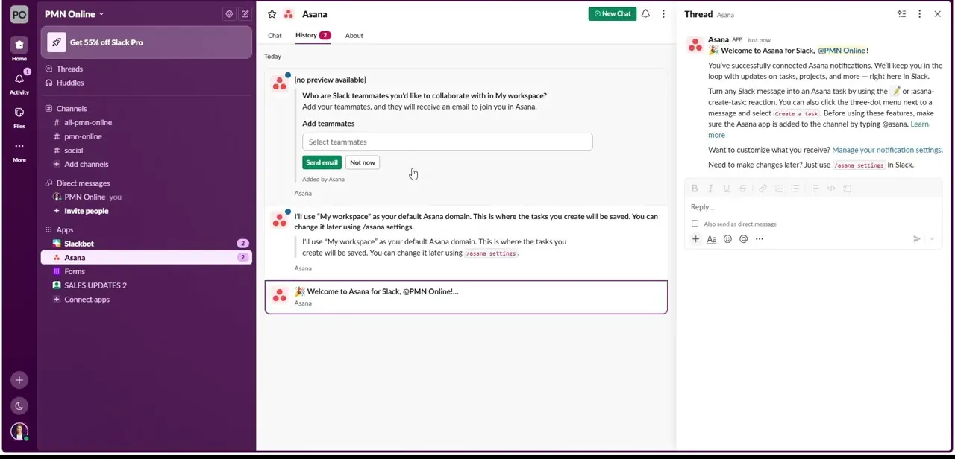
Task: Click the compose new message icon
Action: [245, 14]
